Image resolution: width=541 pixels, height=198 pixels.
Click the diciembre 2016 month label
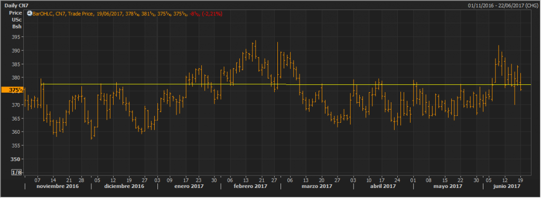[124, 186]
